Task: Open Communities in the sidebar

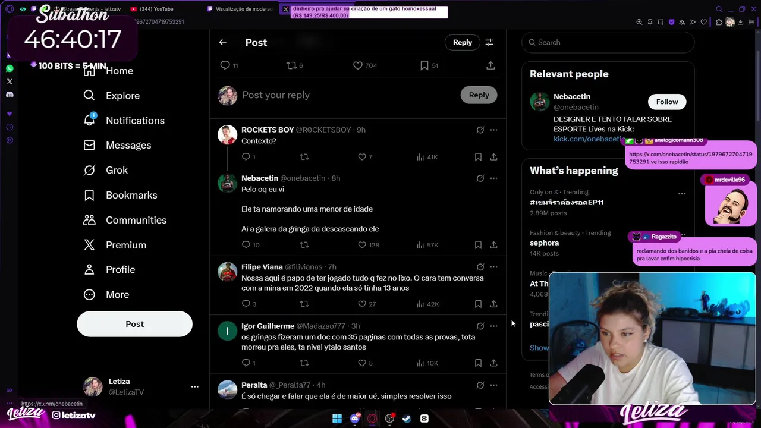Action: click(x=125, y=220)
